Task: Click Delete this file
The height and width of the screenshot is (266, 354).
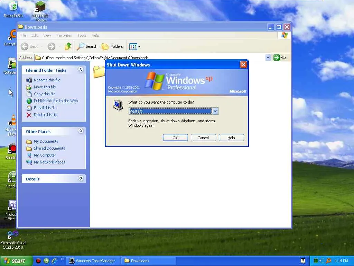Action: coord(46,115)
